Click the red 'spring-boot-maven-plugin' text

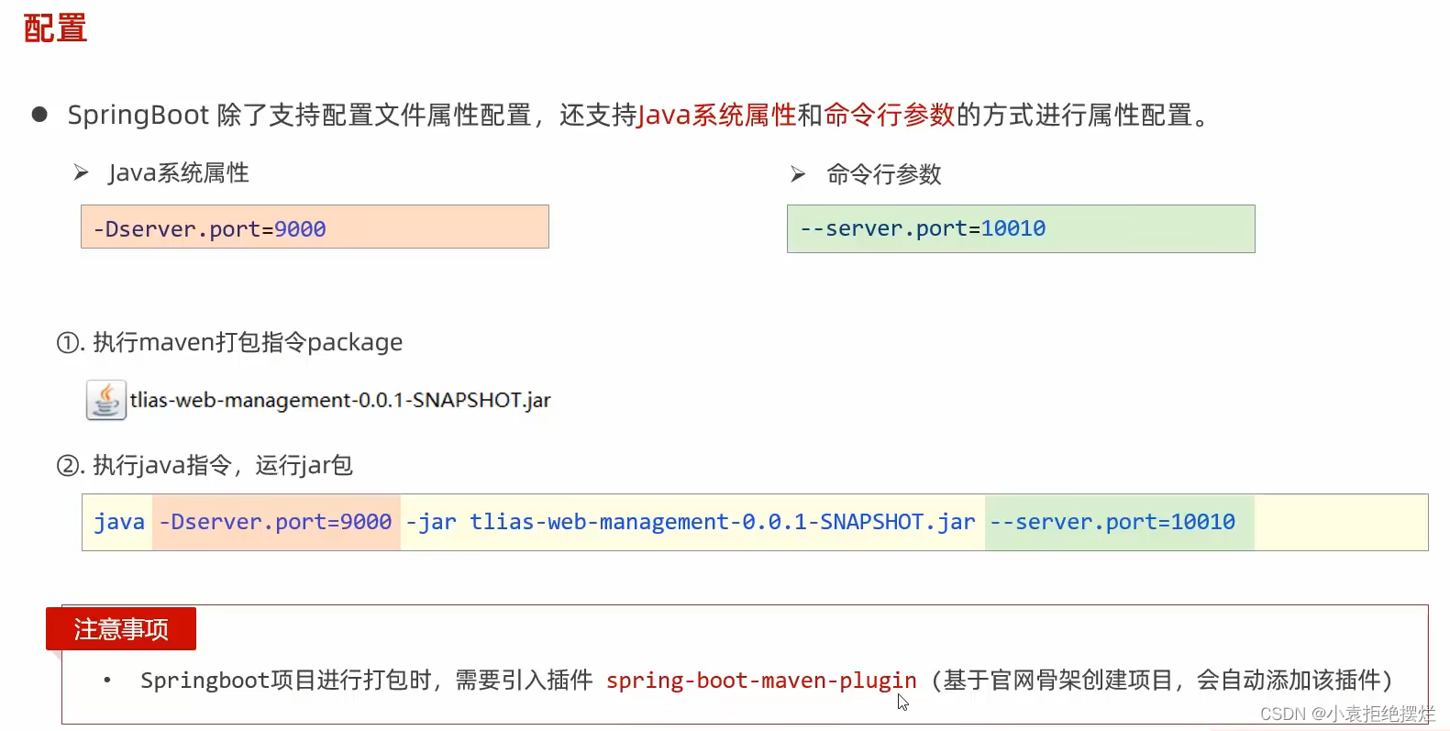[x=761, y=681]
